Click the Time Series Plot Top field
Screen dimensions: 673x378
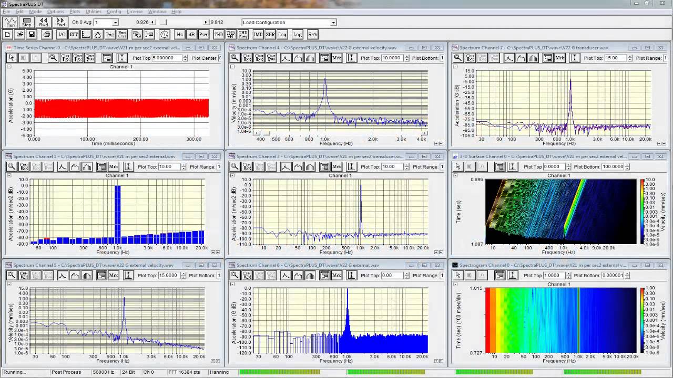167,58
